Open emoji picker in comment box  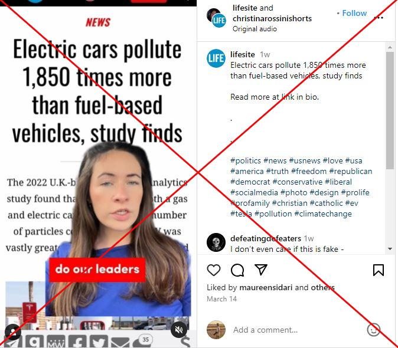coord(373,330)
